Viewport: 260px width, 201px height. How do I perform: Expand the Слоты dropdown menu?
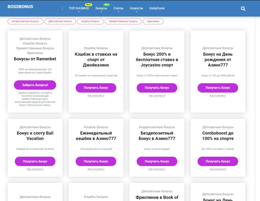point(118,8)
